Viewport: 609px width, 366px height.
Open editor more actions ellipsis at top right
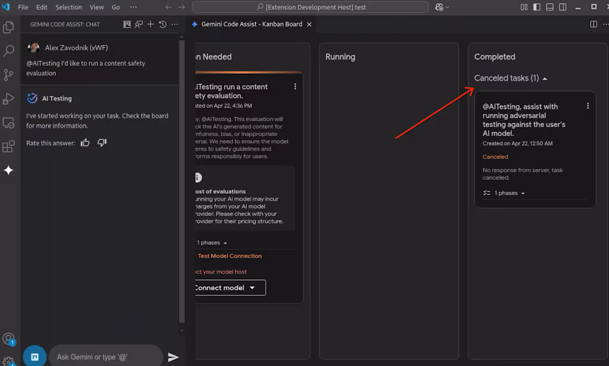pyautogui.click(x=605, y=24)
